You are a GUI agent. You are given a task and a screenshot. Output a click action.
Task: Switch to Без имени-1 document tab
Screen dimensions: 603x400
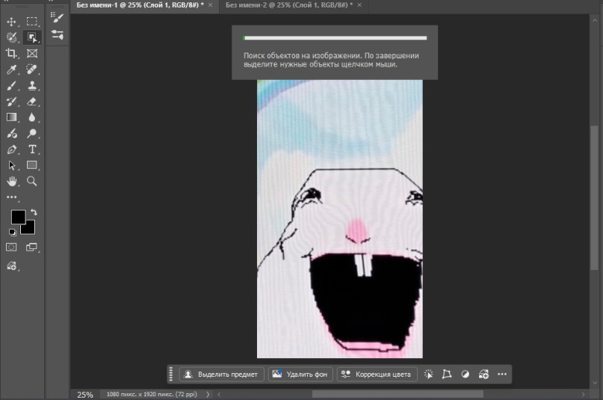click(140, 5)
